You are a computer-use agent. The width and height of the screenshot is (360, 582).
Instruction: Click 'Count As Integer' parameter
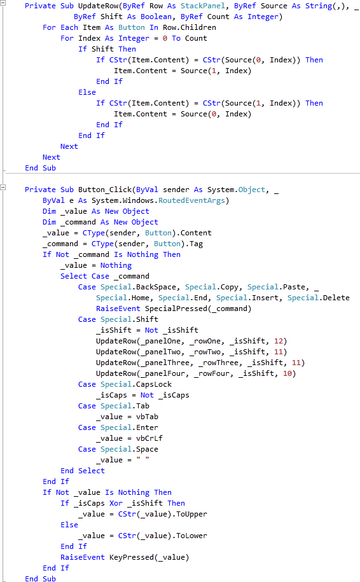(243, 17)
